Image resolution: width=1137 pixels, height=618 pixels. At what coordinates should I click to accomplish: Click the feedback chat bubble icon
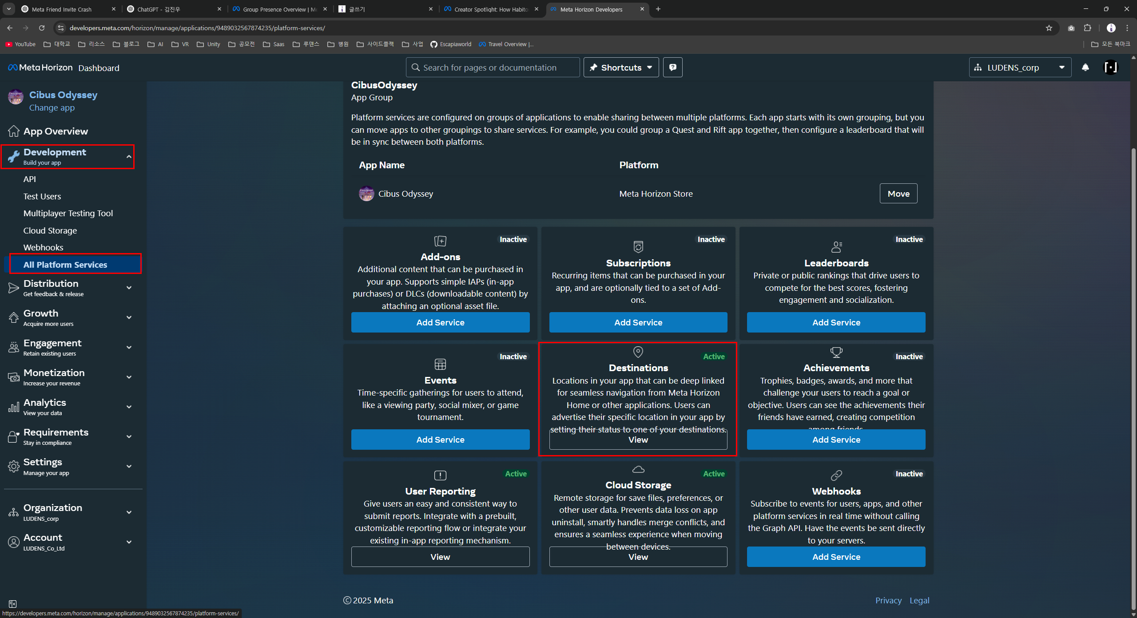(x=672, y=67)
